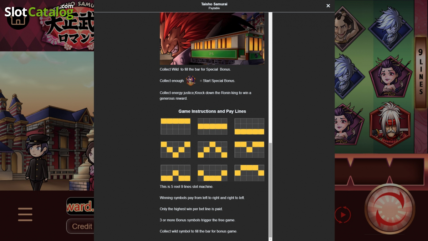Select the payline diagram with middle row filled
This screenshot has height=241, width=428.
point(213,126)
